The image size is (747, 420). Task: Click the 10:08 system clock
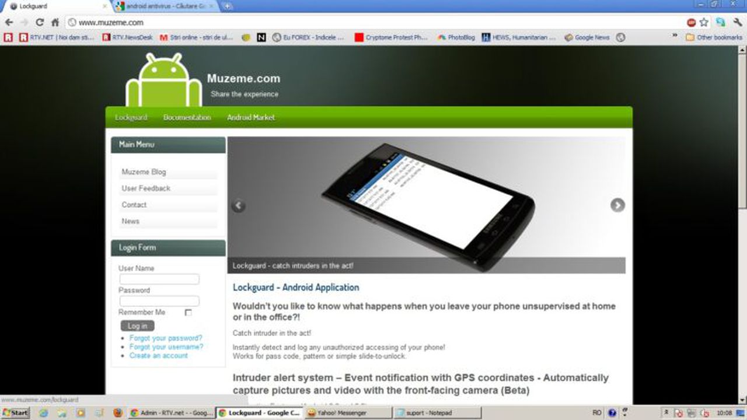click(x=724, y=412)
